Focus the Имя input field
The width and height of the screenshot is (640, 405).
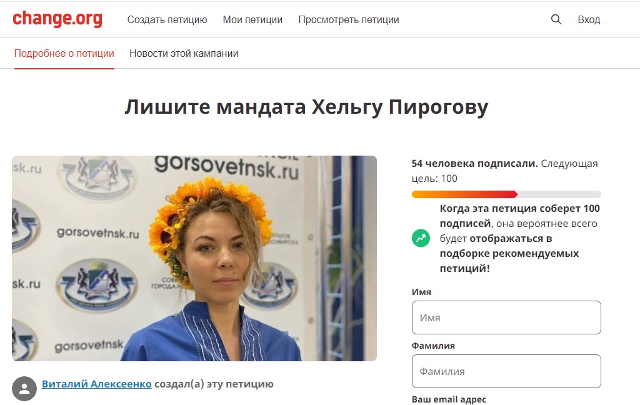(506, 317)
